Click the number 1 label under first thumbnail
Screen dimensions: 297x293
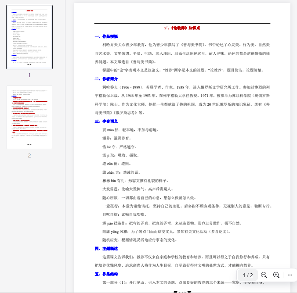[29, 75]
